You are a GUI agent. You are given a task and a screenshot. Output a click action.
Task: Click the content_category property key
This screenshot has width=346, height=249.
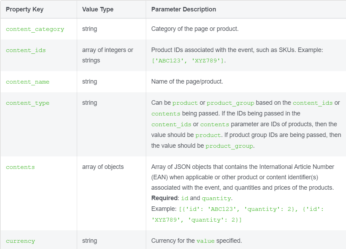(35, 29)
